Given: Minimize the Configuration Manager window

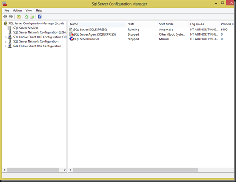Looking at the screenshot, I should point(216,3).
